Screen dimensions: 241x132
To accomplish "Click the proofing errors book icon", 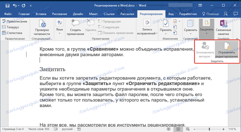I will click(x=56, y=129).
